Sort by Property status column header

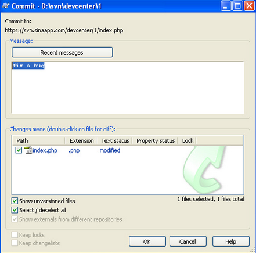pyautogui.click(x=155, y=140)
